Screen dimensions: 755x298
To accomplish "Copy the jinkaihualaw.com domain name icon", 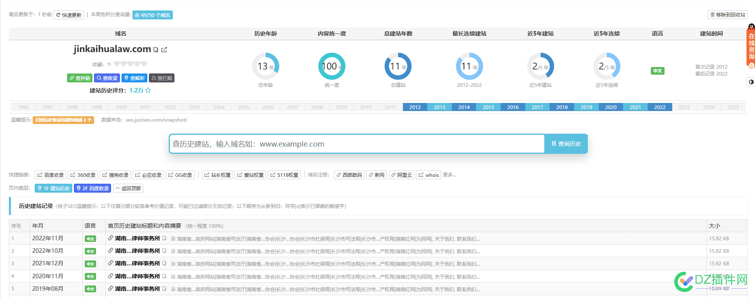I will tap(156, 50).
